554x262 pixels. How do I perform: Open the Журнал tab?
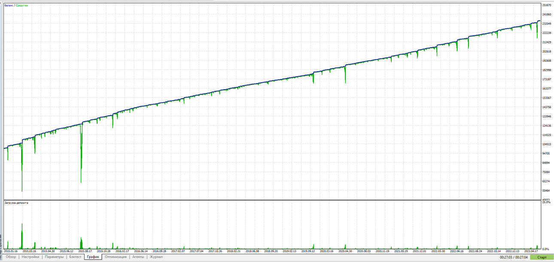click(x=156, y=257)
